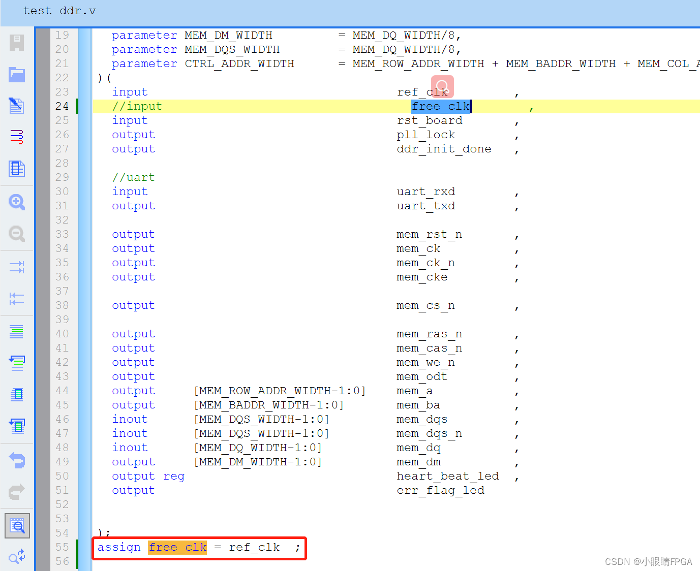Remove block comment with arrow green-box icon
The image size is (700, 571).
click(x=17, y=426)
